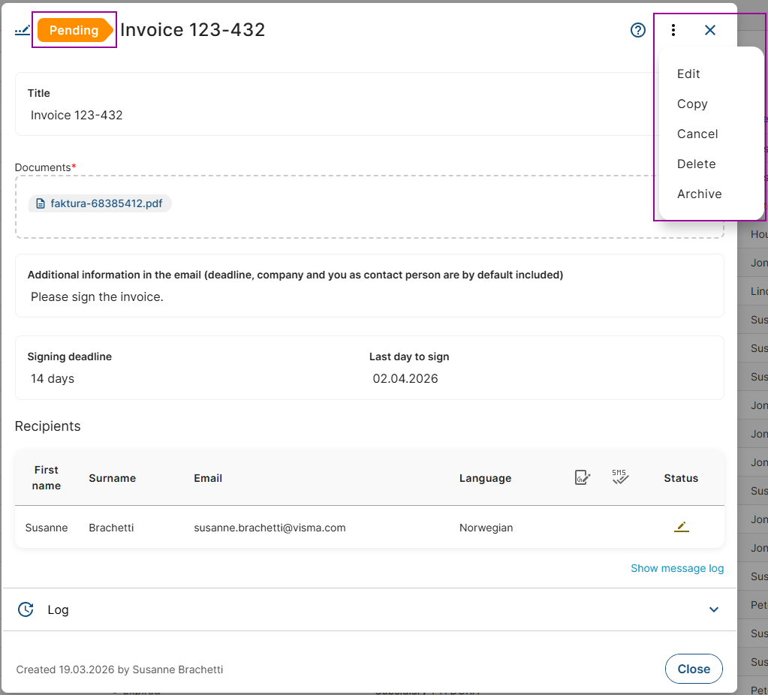768x695 pixels.
Task: Choose Copy in the options menu
Action: tap(692, 104)
